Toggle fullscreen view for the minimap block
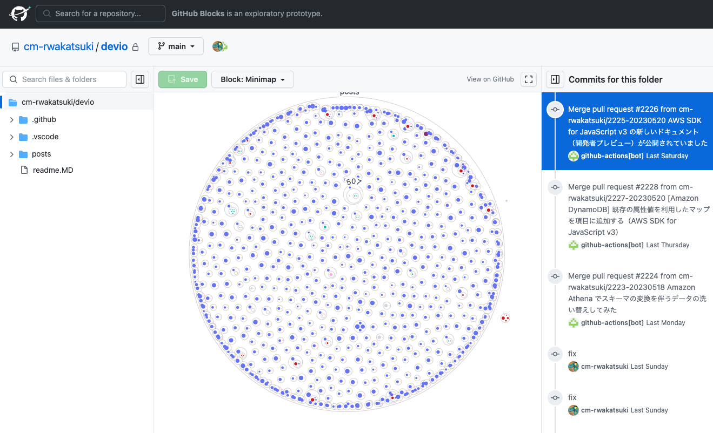 pos(528,79)
